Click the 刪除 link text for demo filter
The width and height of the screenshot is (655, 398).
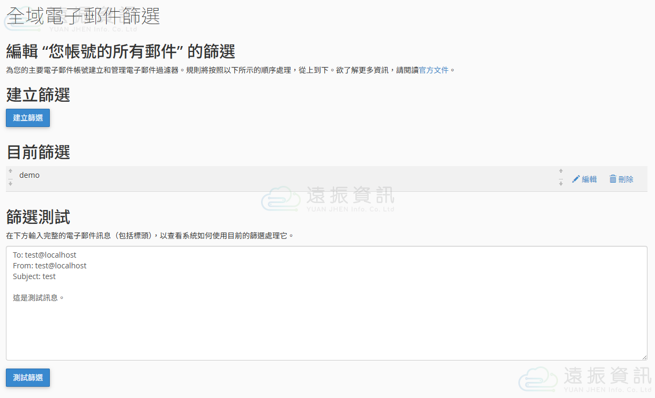(x=626, y=179)
